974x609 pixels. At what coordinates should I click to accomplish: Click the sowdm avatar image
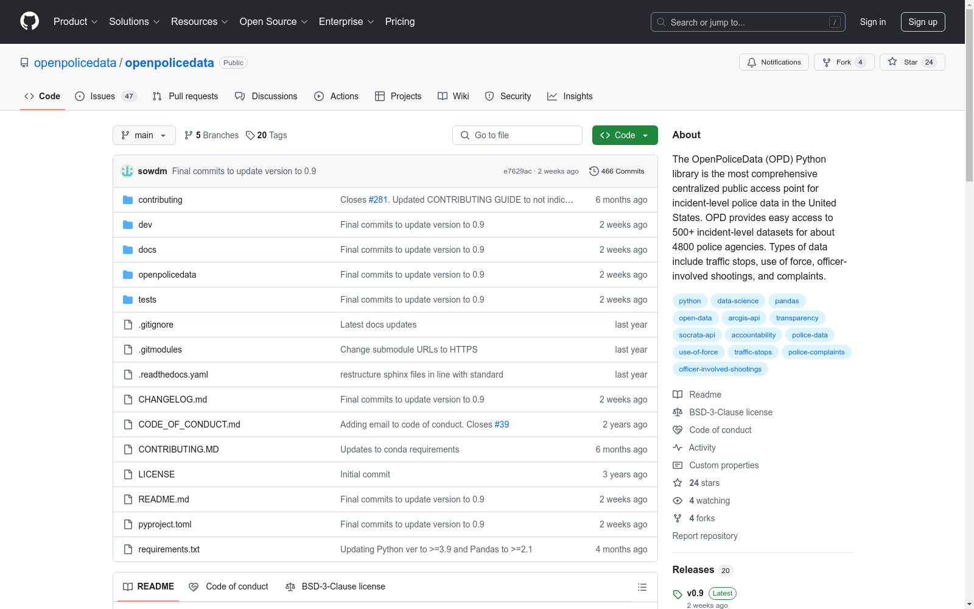pos(127,171)
